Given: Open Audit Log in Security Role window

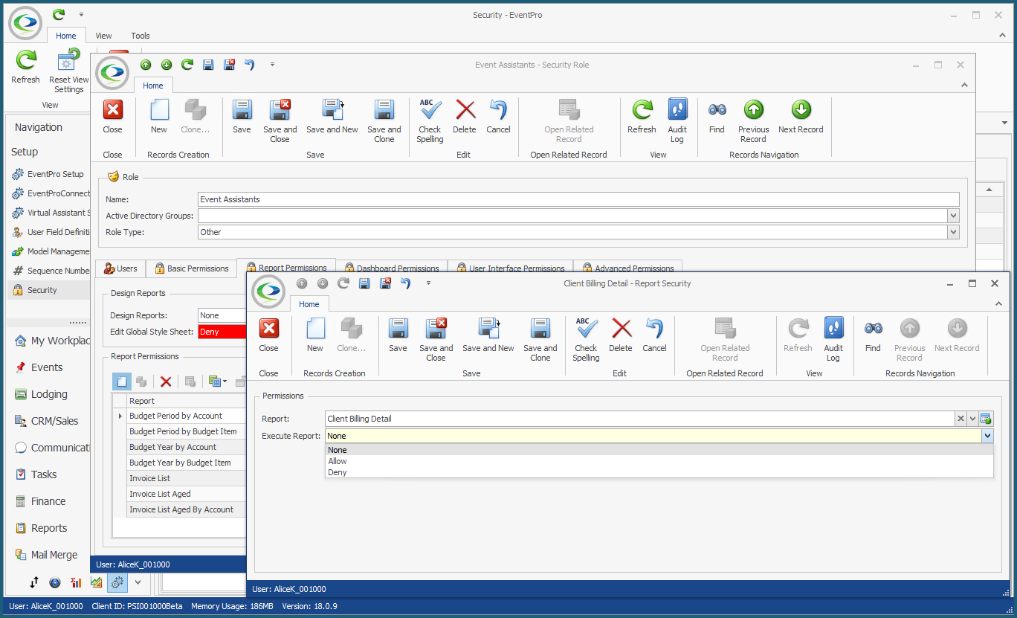Looking at the screenshot, I should tap(677, 121).
